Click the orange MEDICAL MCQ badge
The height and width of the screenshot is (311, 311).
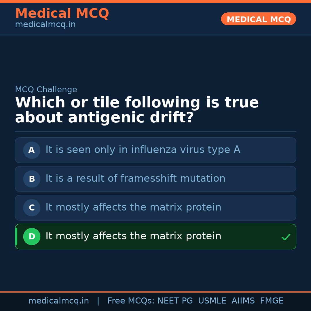[258, 19]
